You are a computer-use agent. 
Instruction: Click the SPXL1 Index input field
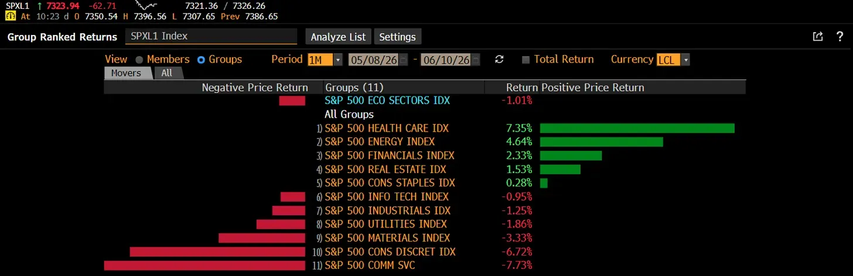tap(211, 36)
